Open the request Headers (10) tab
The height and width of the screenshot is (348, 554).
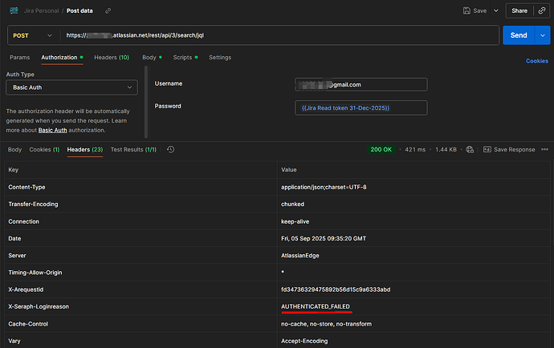click(x=111, y=58)
